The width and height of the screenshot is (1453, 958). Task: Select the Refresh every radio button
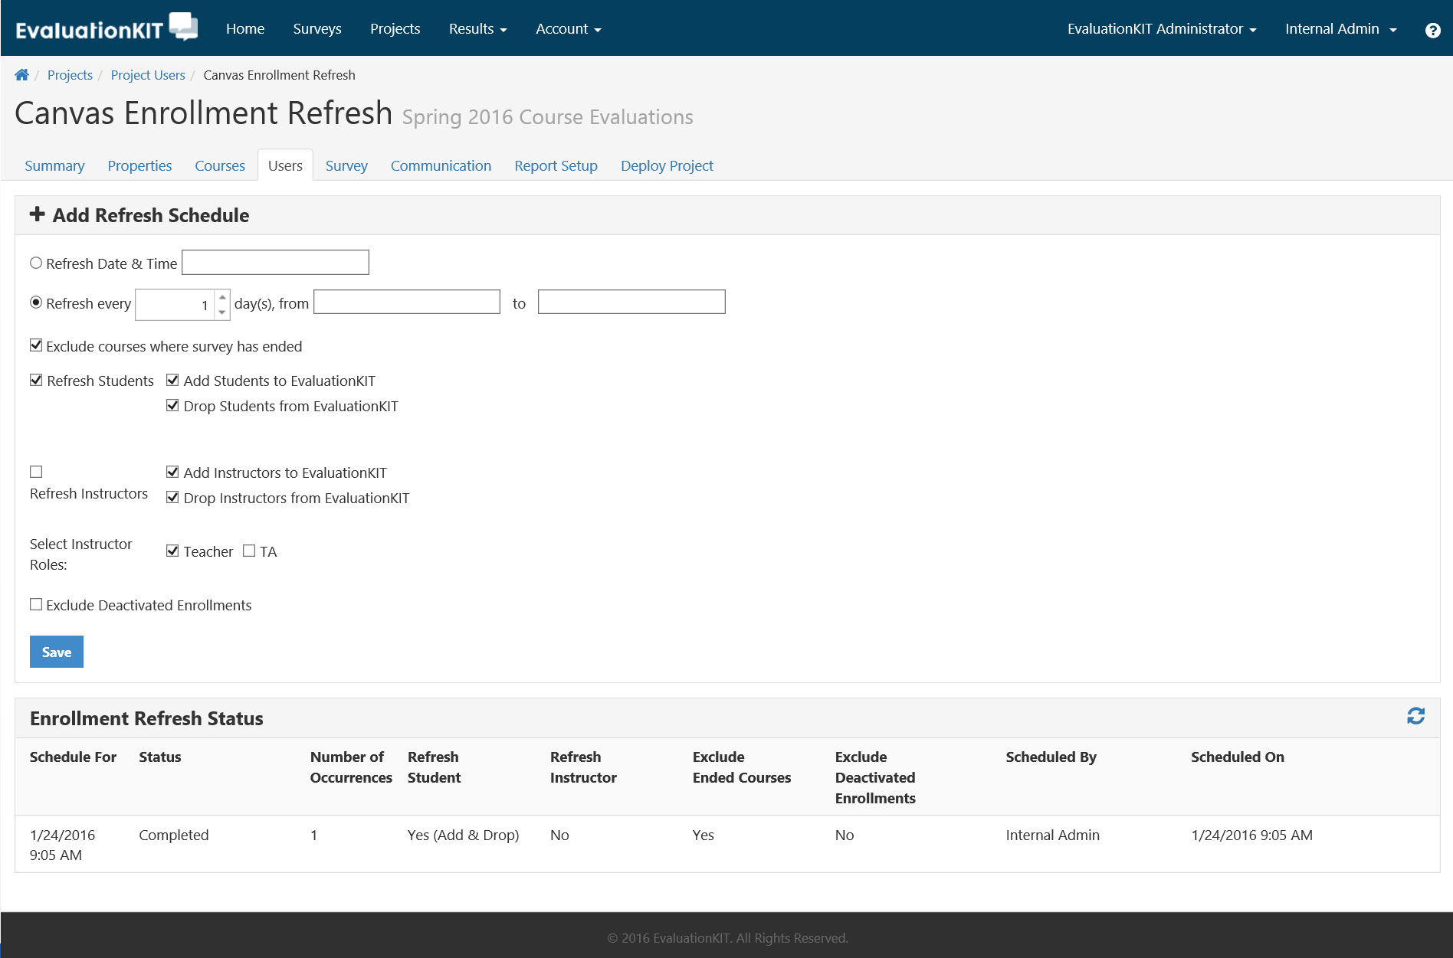pos(36,302)
